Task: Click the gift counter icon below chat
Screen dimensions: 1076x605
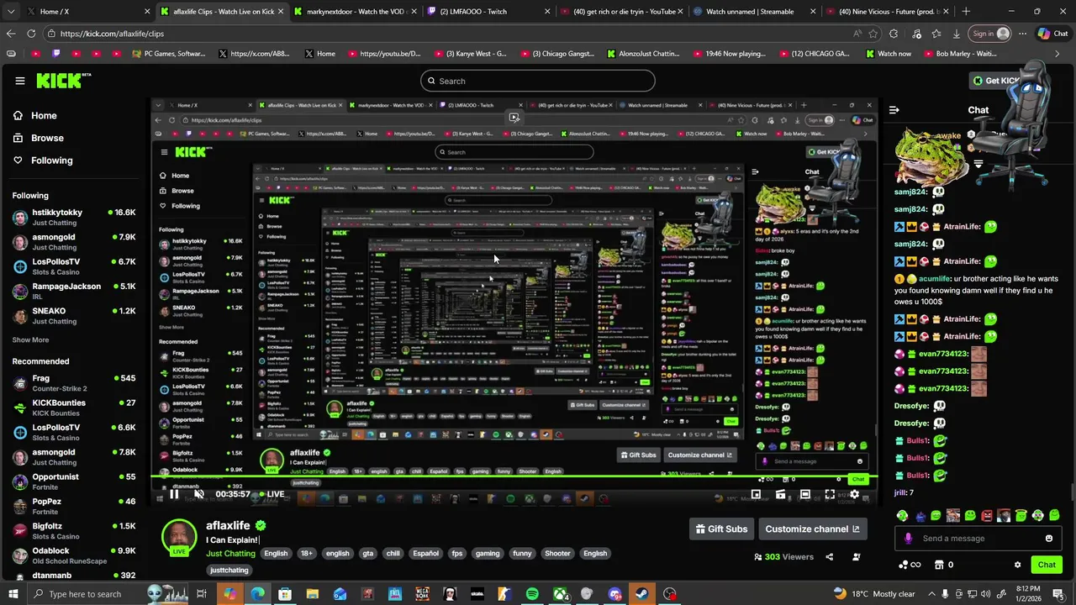Action: point(944,565)
